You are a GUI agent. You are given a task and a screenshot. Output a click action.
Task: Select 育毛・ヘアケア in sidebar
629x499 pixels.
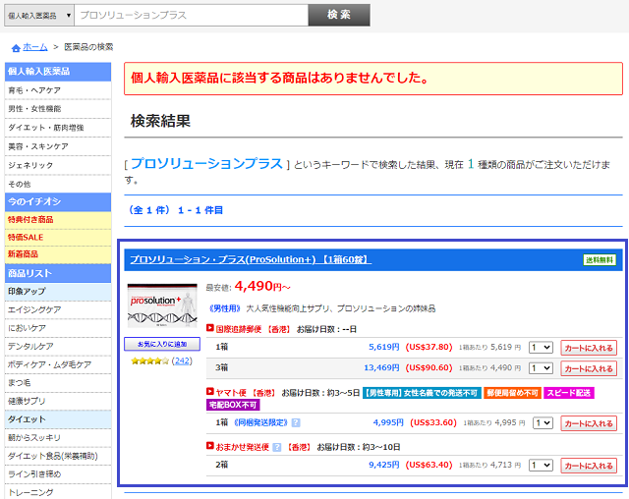pyautogui.click(x=58, y=90)
